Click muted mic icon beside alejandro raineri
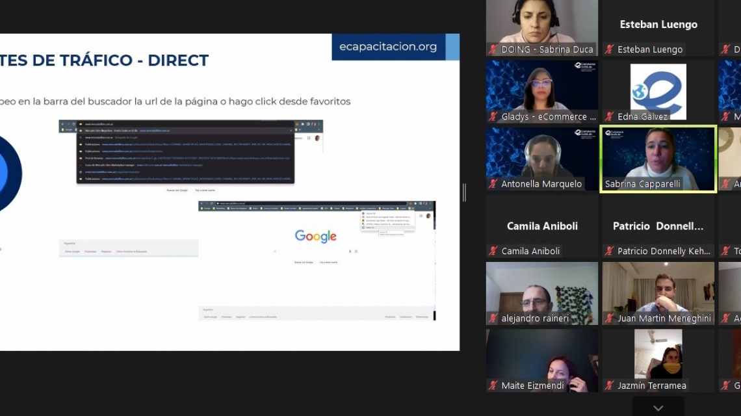Image resolution: width=741 pixels, height=416 pixels. point(493,318)
